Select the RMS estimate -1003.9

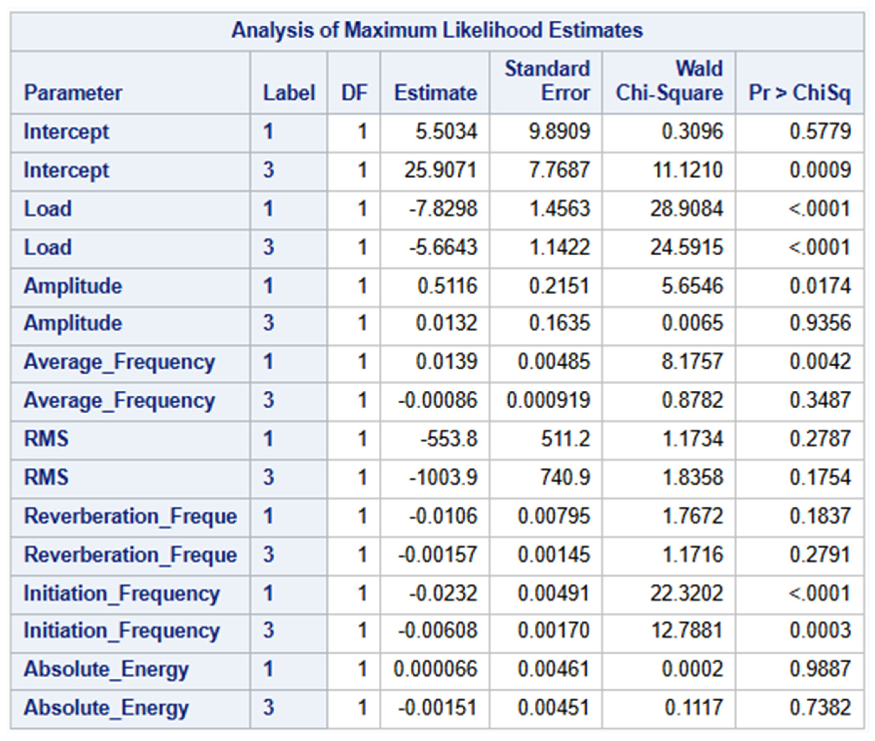(x=444, y=477)
